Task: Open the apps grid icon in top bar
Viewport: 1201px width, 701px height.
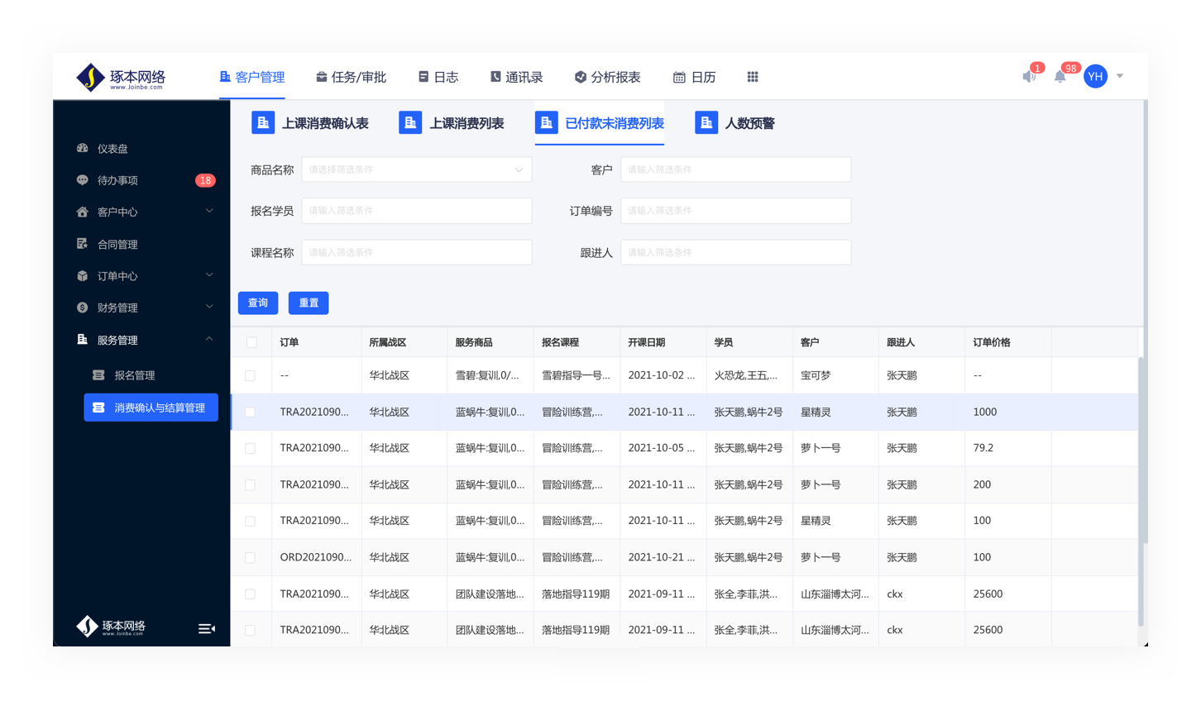Action: 753,77
